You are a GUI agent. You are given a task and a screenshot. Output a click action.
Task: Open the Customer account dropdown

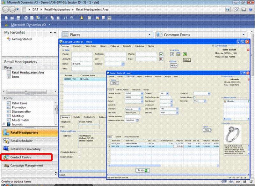point(142,93)
